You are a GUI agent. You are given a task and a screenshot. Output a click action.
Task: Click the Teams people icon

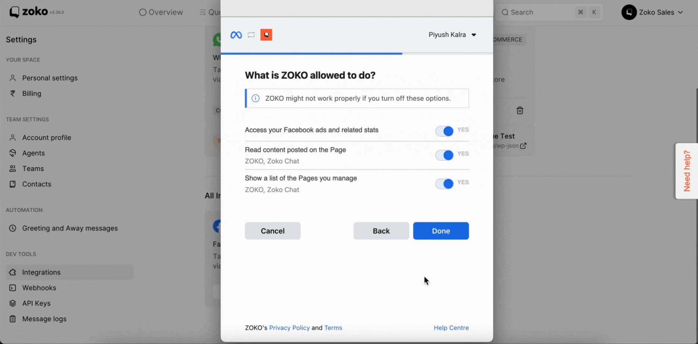tap(13, 169)
